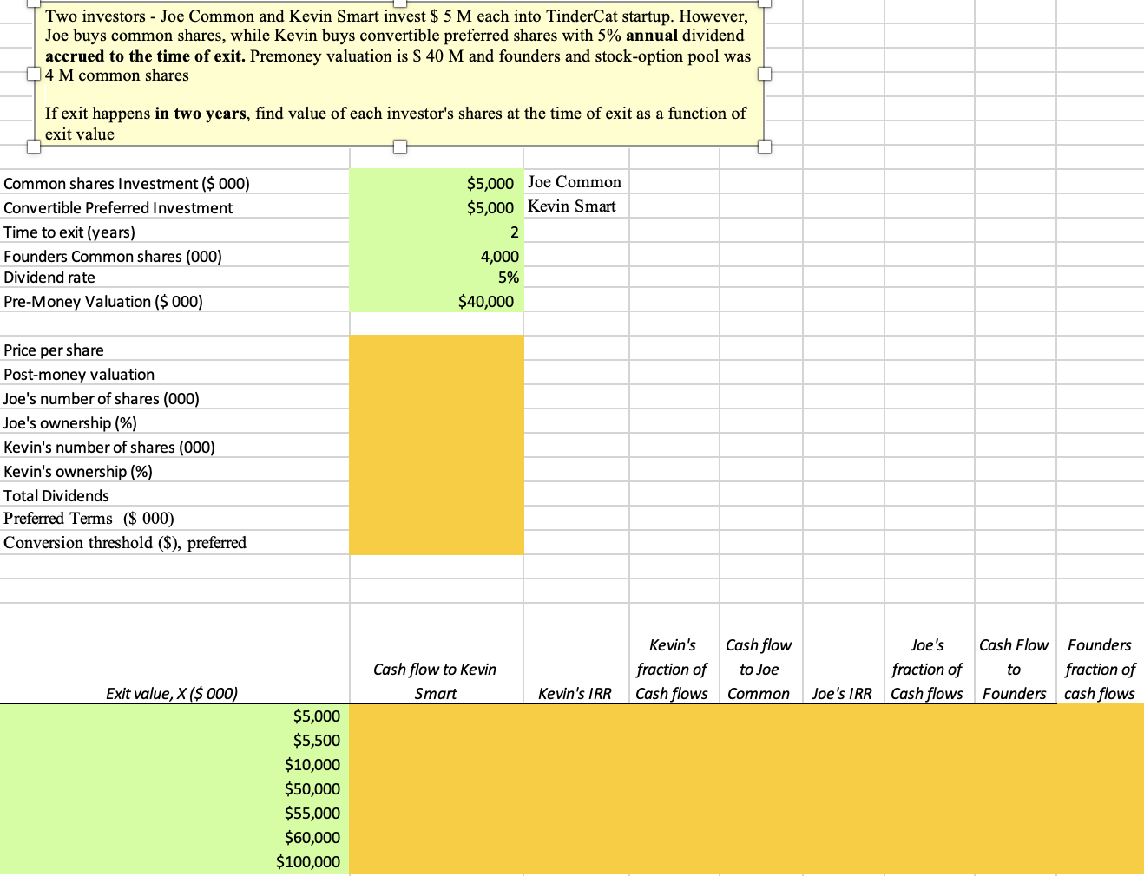This screenshot has width=1144, height=876.
Task: Click the $100,000 exit value cell
Action: tap(174, 862)
